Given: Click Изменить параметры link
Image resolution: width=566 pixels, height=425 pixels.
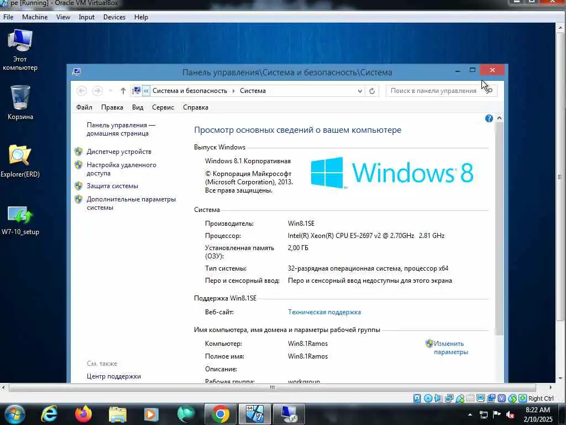Looking at the screenshot, I should 450,348.
